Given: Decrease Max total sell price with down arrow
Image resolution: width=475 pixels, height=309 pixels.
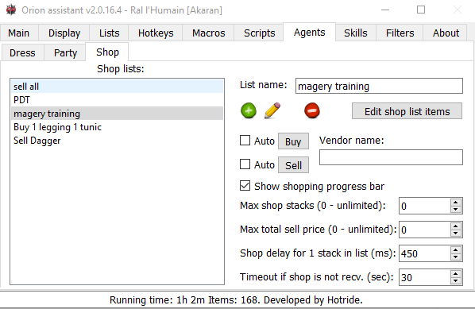Looking at the screenshot, I should coord(456,234).
